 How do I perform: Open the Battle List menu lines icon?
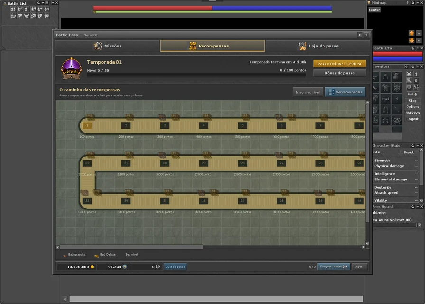tap(47, 3)
